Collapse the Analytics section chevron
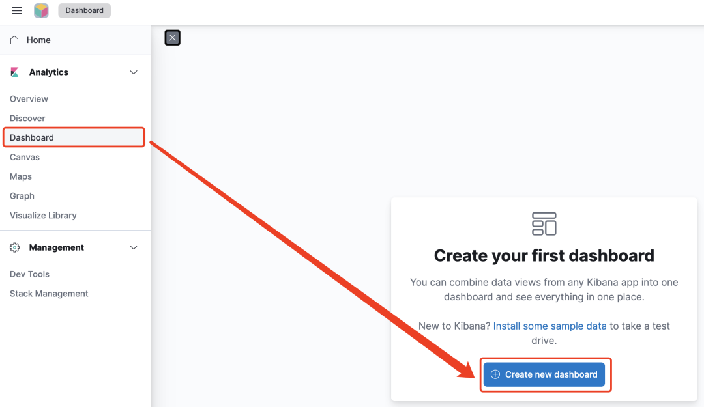 click(x=134, y=72)
